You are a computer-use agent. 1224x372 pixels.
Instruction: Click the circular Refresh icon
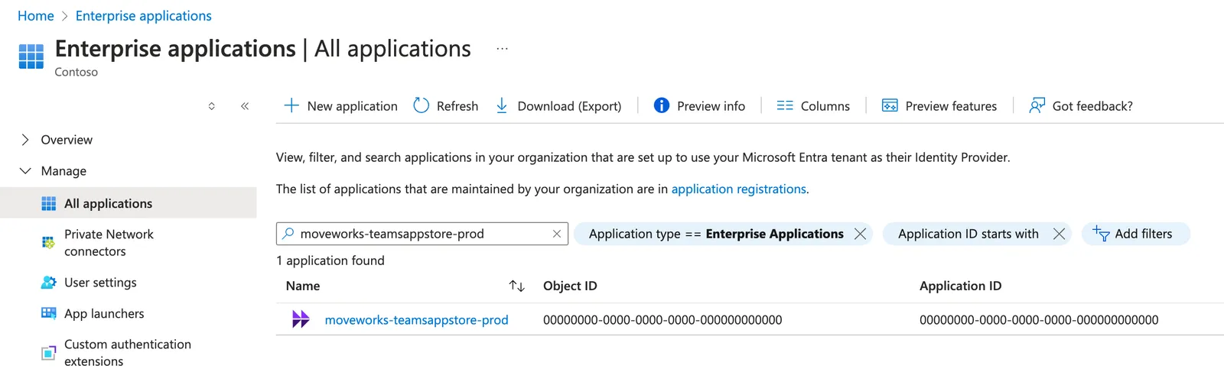click(422, 105)
